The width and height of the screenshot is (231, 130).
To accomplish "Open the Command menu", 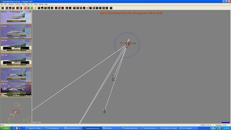I will tap(11, 4).
